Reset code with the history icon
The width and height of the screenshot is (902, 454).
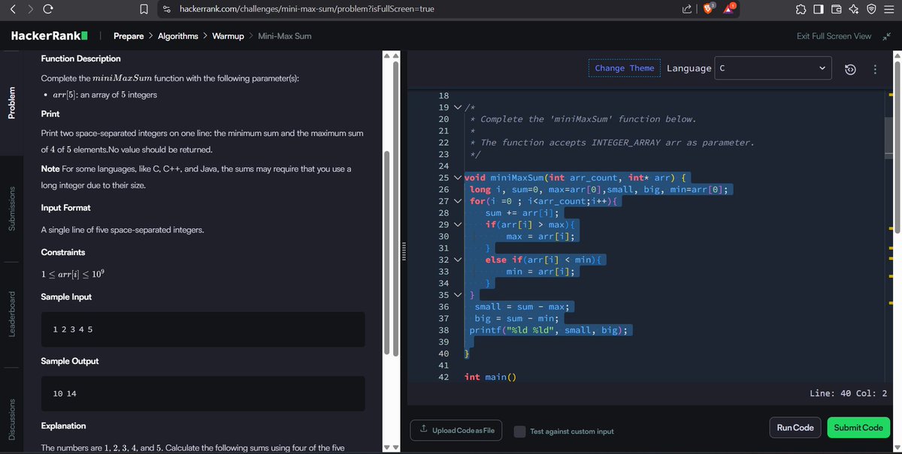coord(851,69)
